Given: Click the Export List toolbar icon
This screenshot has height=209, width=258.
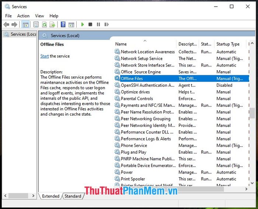Looking at the screenshot, I should (52, 25).
